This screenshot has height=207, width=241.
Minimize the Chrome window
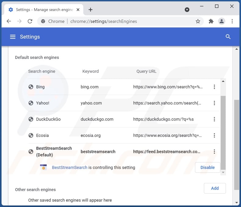point(202,6)
